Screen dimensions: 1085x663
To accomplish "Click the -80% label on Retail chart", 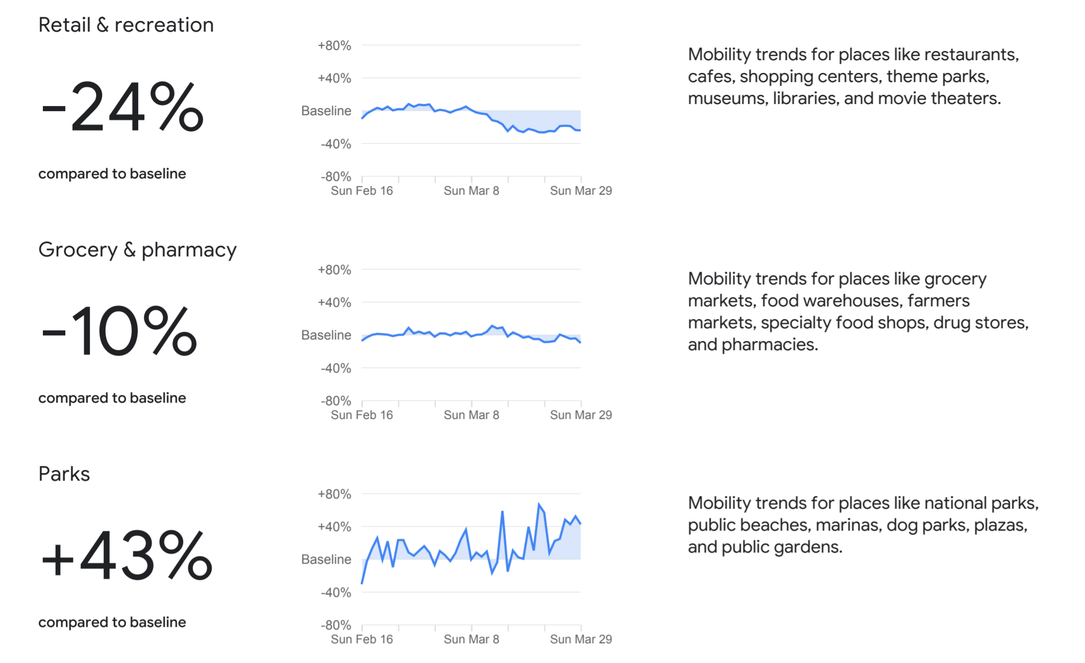I will coord(336,176).
